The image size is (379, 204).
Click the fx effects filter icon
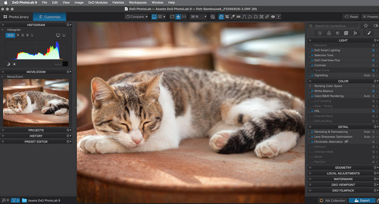(x=355, y=33)
